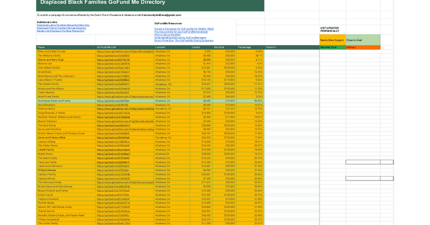The image size is (430, 225).
Task: Open The Pullay Family gofund.me link
Action: coord(113,146)
